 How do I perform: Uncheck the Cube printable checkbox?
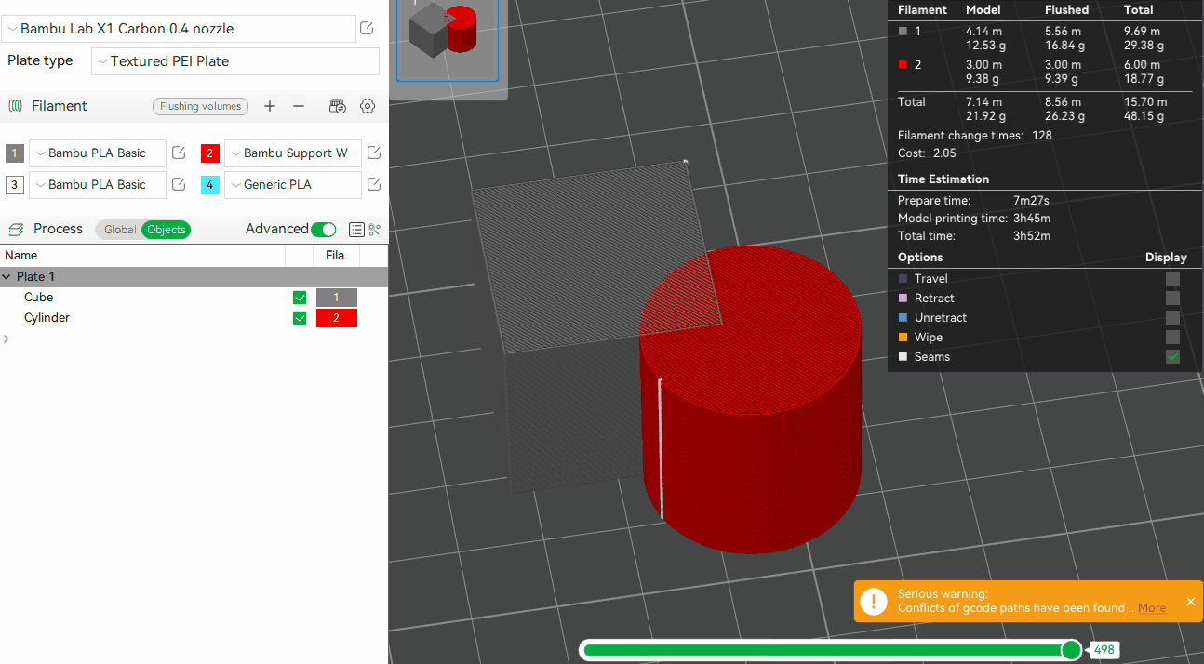click(300, 298)
